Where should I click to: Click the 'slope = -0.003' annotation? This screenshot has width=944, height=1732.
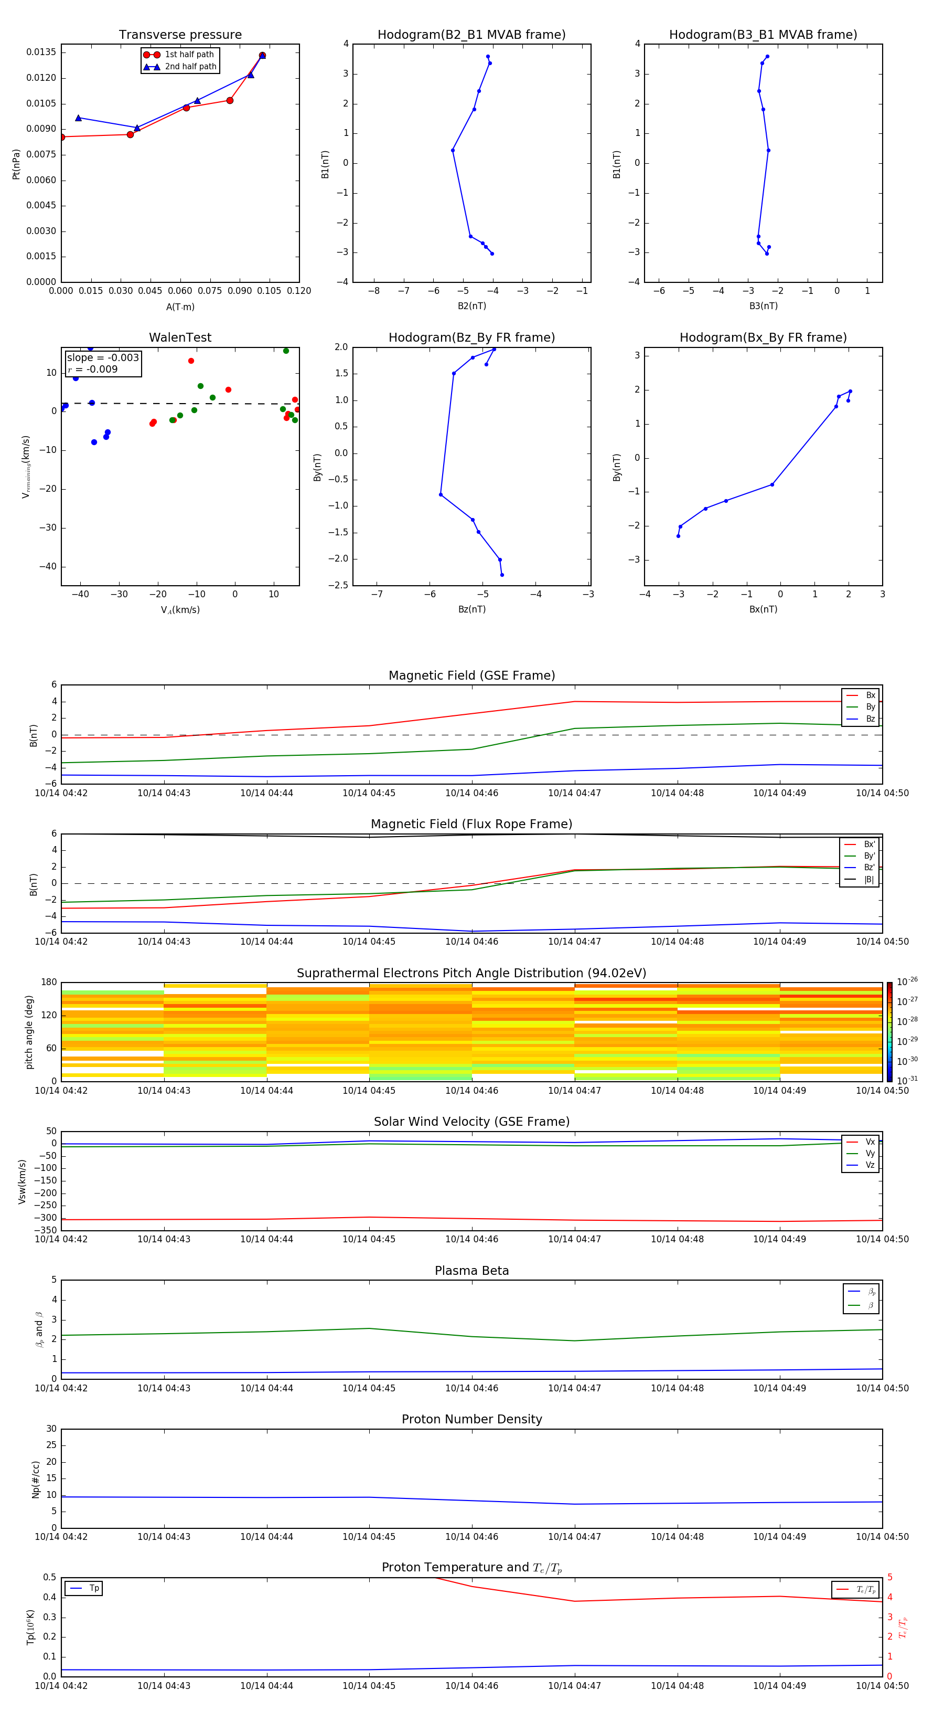click(103, 358)
